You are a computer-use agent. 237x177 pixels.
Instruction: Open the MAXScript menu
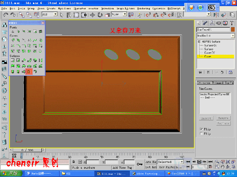point(174,8)
